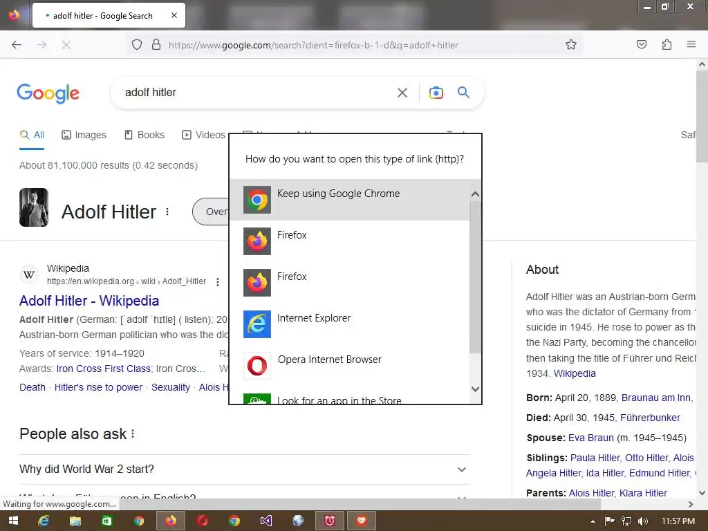
Task: Stop page loading with the X button
Action: click(x=66, y=45)
